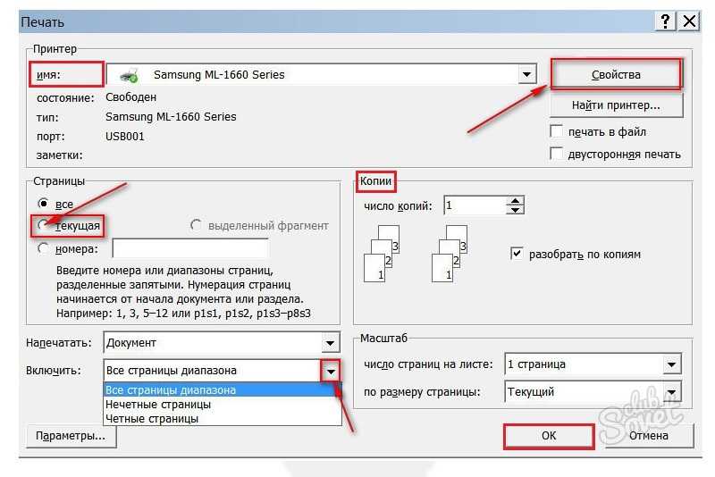Click the Samsung printer icon in name field
The height and width of the screenshot is (477, 715).
tap(129, 75)
